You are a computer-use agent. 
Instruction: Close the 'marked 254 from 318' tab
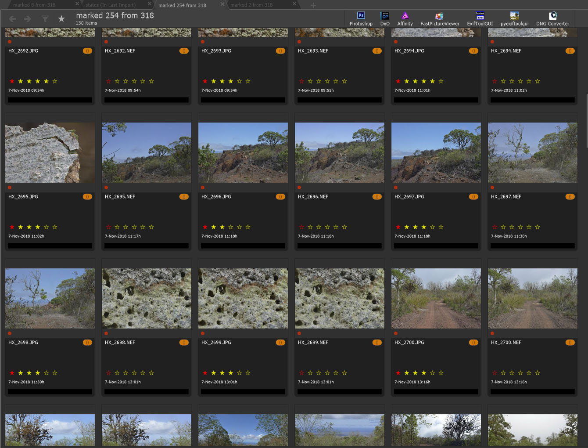[222, 4]
